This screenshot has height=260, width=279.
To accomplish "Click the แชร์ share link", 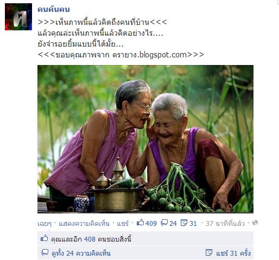I will [123, 224].
